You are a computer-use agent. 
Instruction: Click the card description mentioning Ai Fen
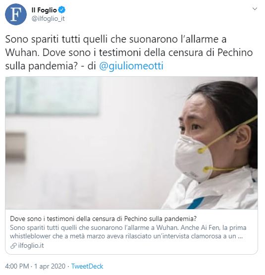(128, 232)
